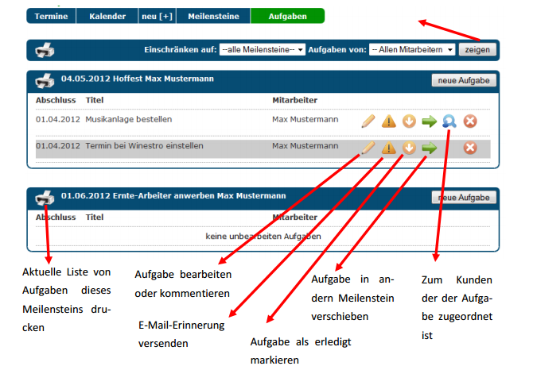The width and height of the screenshot is (533, 366).
Task: Print task list of Hoffest milestone
Action: click(x=46, y=80)
